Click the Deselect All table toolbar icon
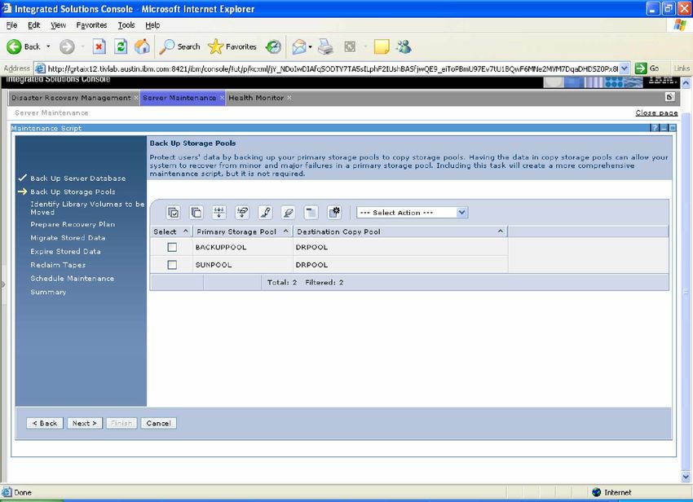 pyautogui.click(x=196, y=213)
